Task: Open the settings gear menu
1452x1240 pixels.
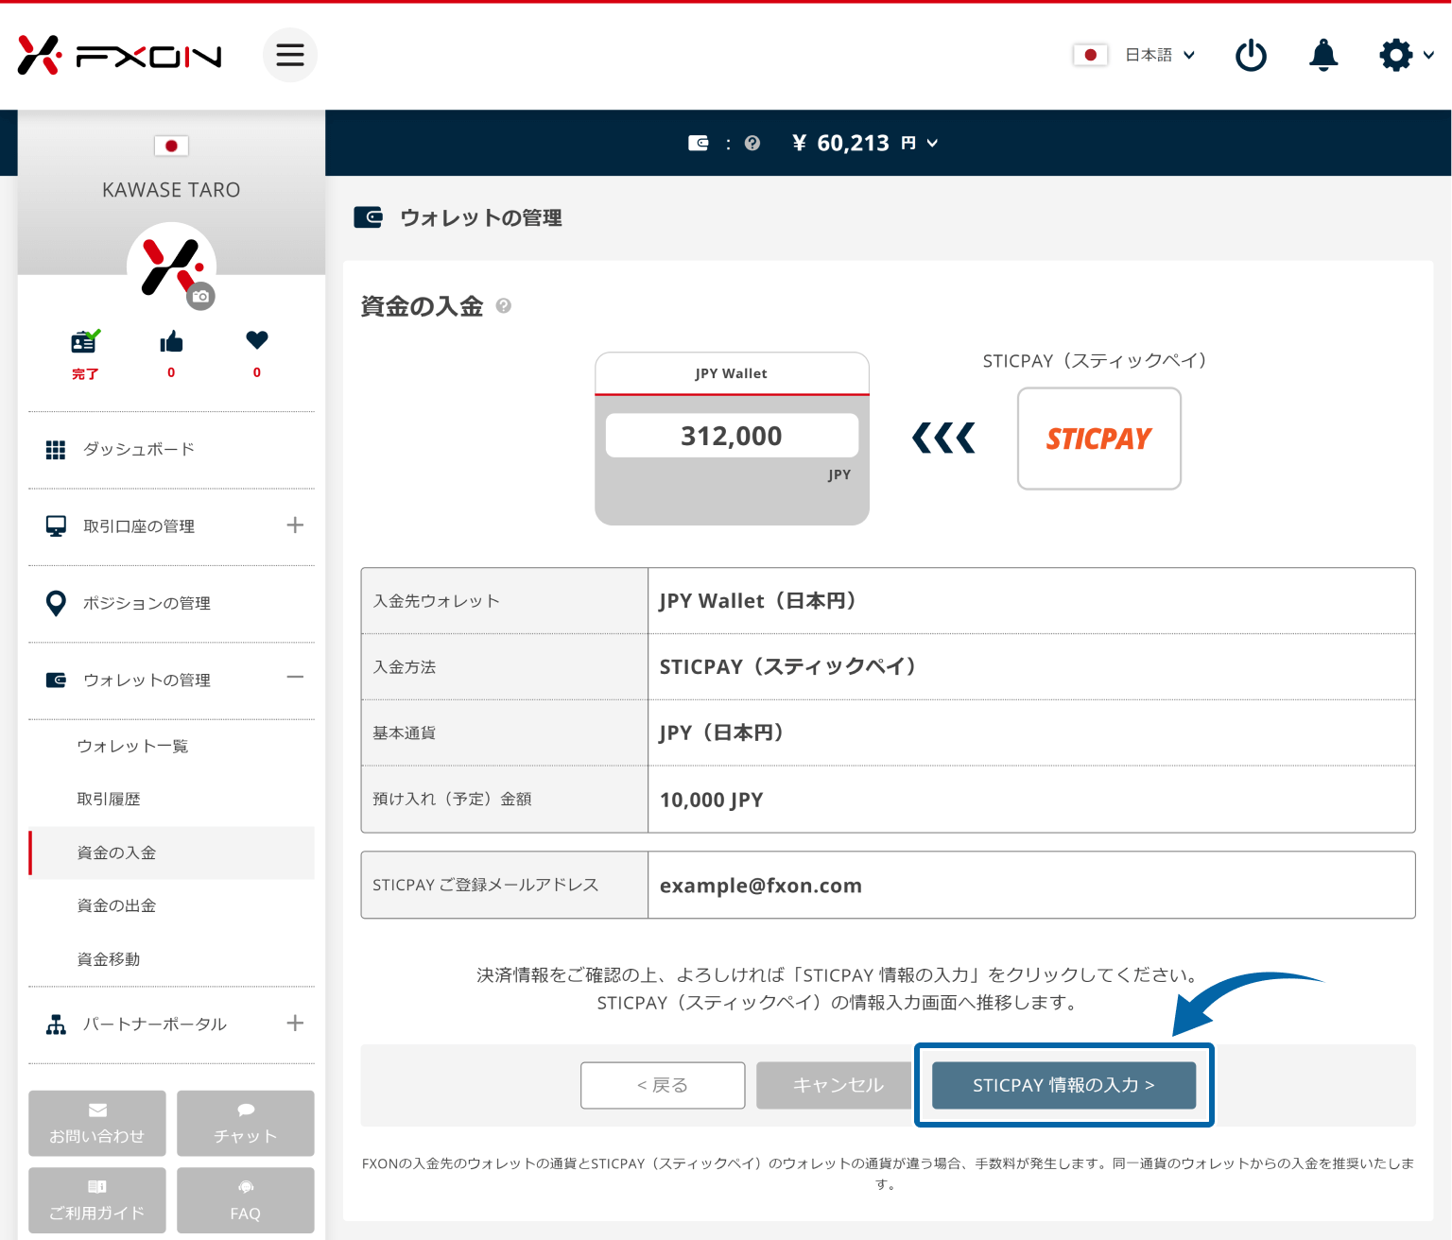Action: (1406, 55)
